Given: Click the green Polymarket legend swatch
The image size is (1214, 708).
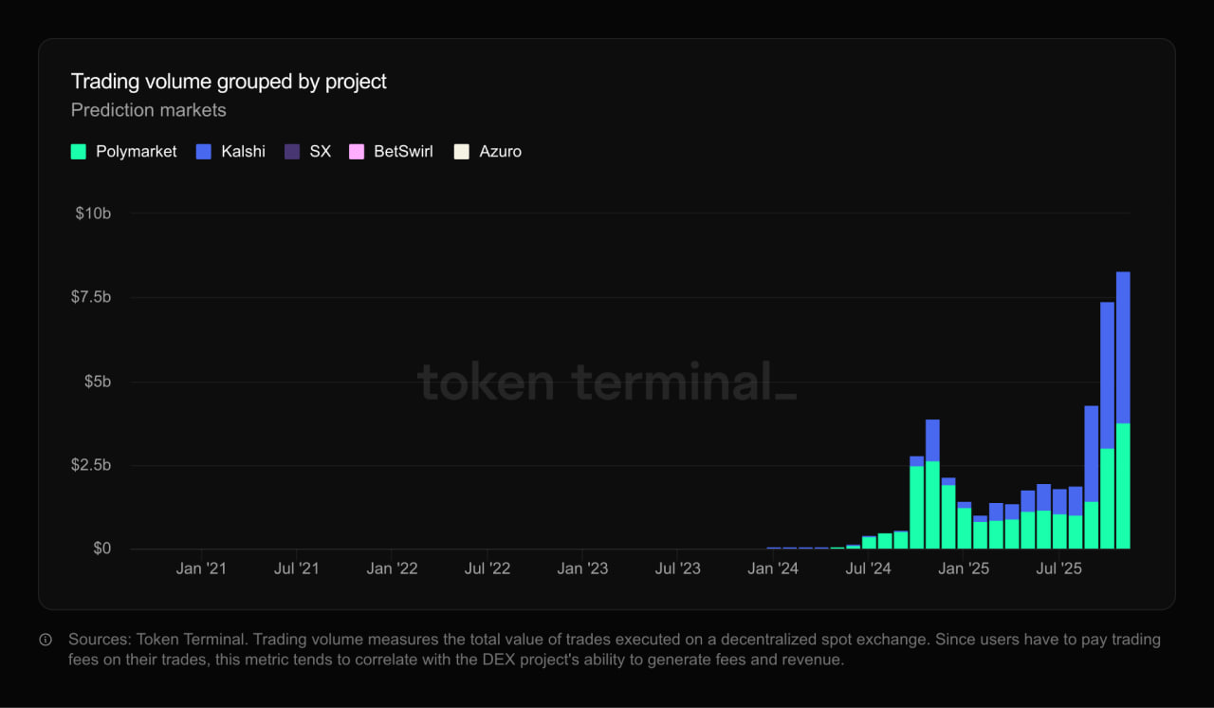Looking at the screenshot, I should tap(78, 151).
